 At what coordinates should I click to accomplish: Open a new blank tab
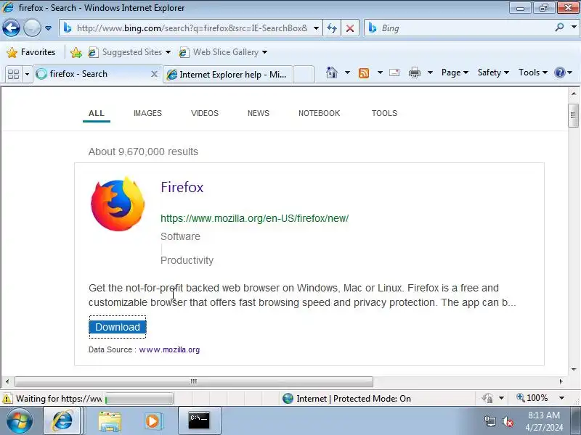[x=304, y=75]
